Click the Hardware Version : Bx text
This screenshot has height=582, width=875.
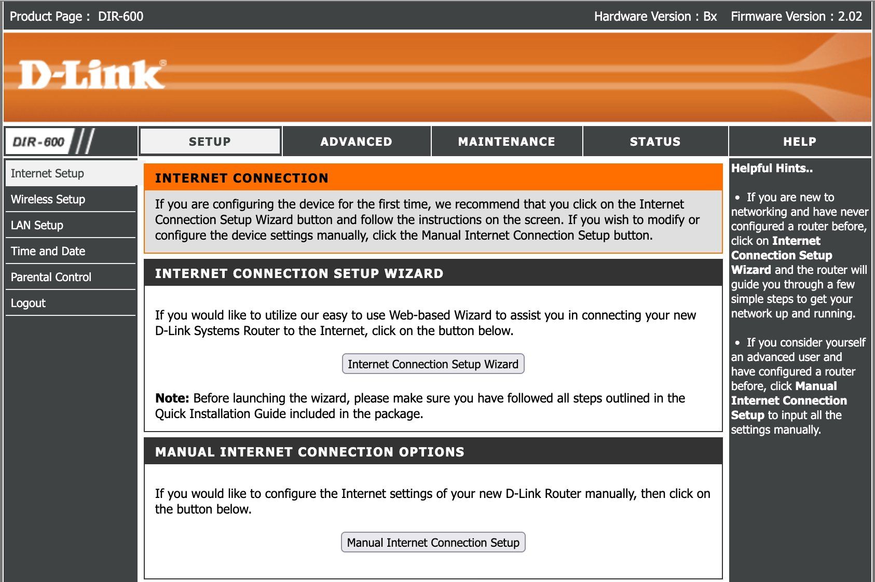[x=655, y=17]
